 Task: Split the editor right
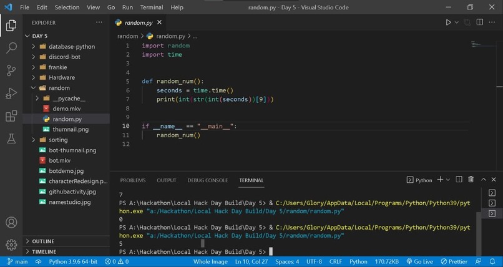click(x=479, y=22)
